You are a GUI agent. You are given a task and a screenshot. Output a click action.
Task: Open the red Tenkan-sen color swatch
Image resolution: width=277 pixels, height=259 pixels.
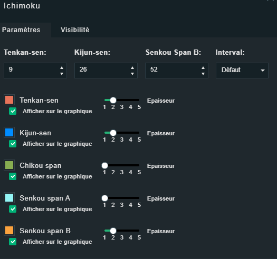[x=9, y=100]
